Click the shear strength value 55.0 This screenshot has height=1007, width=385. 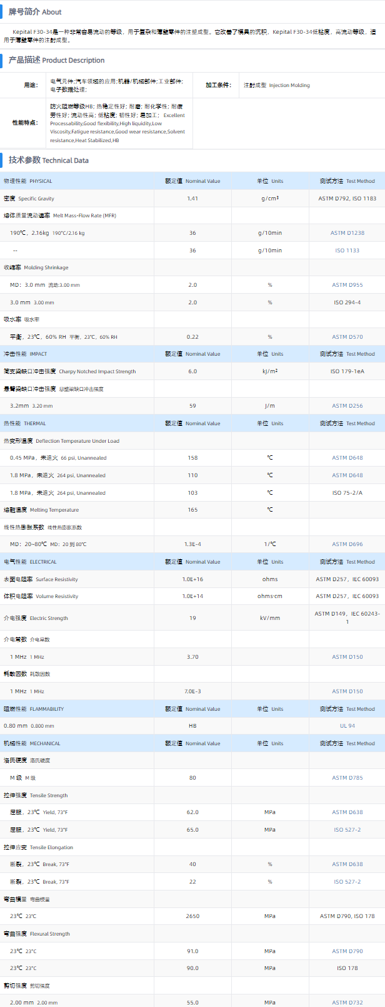(x=192, y=1003)
